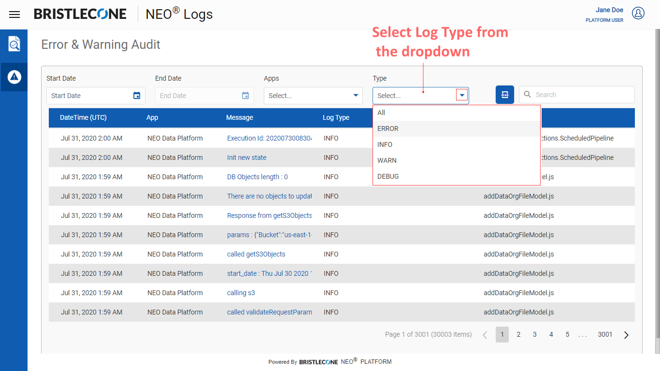The width and height of the screenshot is (660, 371).
Task: Choose WARN from the Type list
Action: point(387,160)
